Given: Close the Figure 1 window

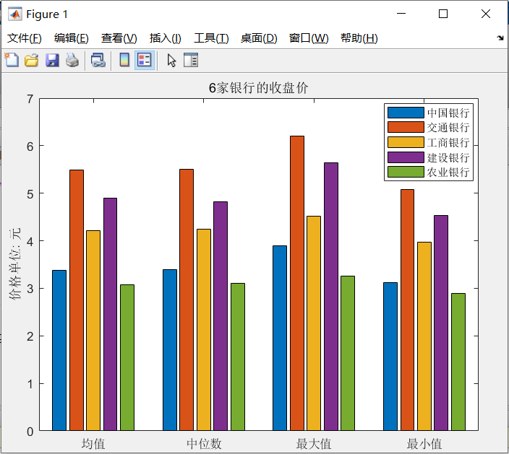Looking at the screenshot, I should [x=486, y=14].
